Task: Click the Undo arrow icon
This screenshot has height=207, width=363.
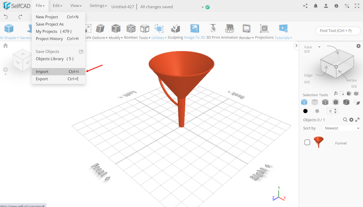Action: [x=5, y=16]
